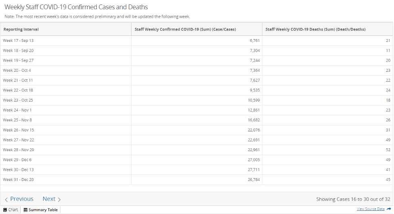Select the Week 24 - Nov 1 row label
Screen dimensions: 394x214
coord(17,110)
